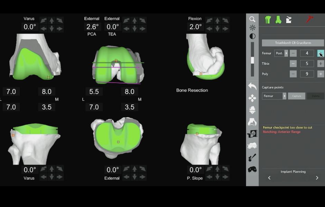Click the undo curved arrow

pos(252,86)
